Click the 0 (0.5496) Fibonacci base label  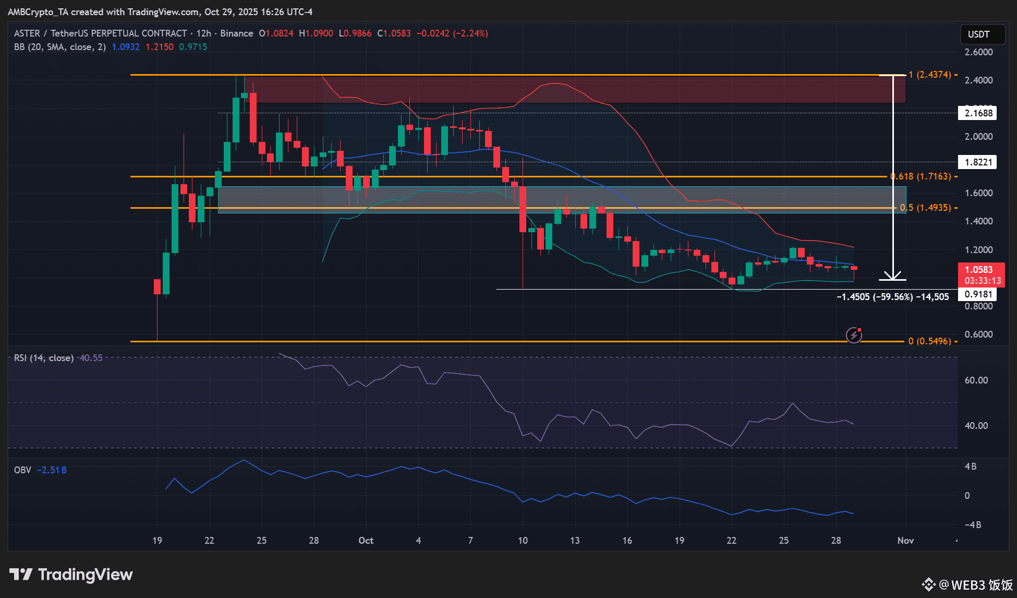click(x=930, y=341)
